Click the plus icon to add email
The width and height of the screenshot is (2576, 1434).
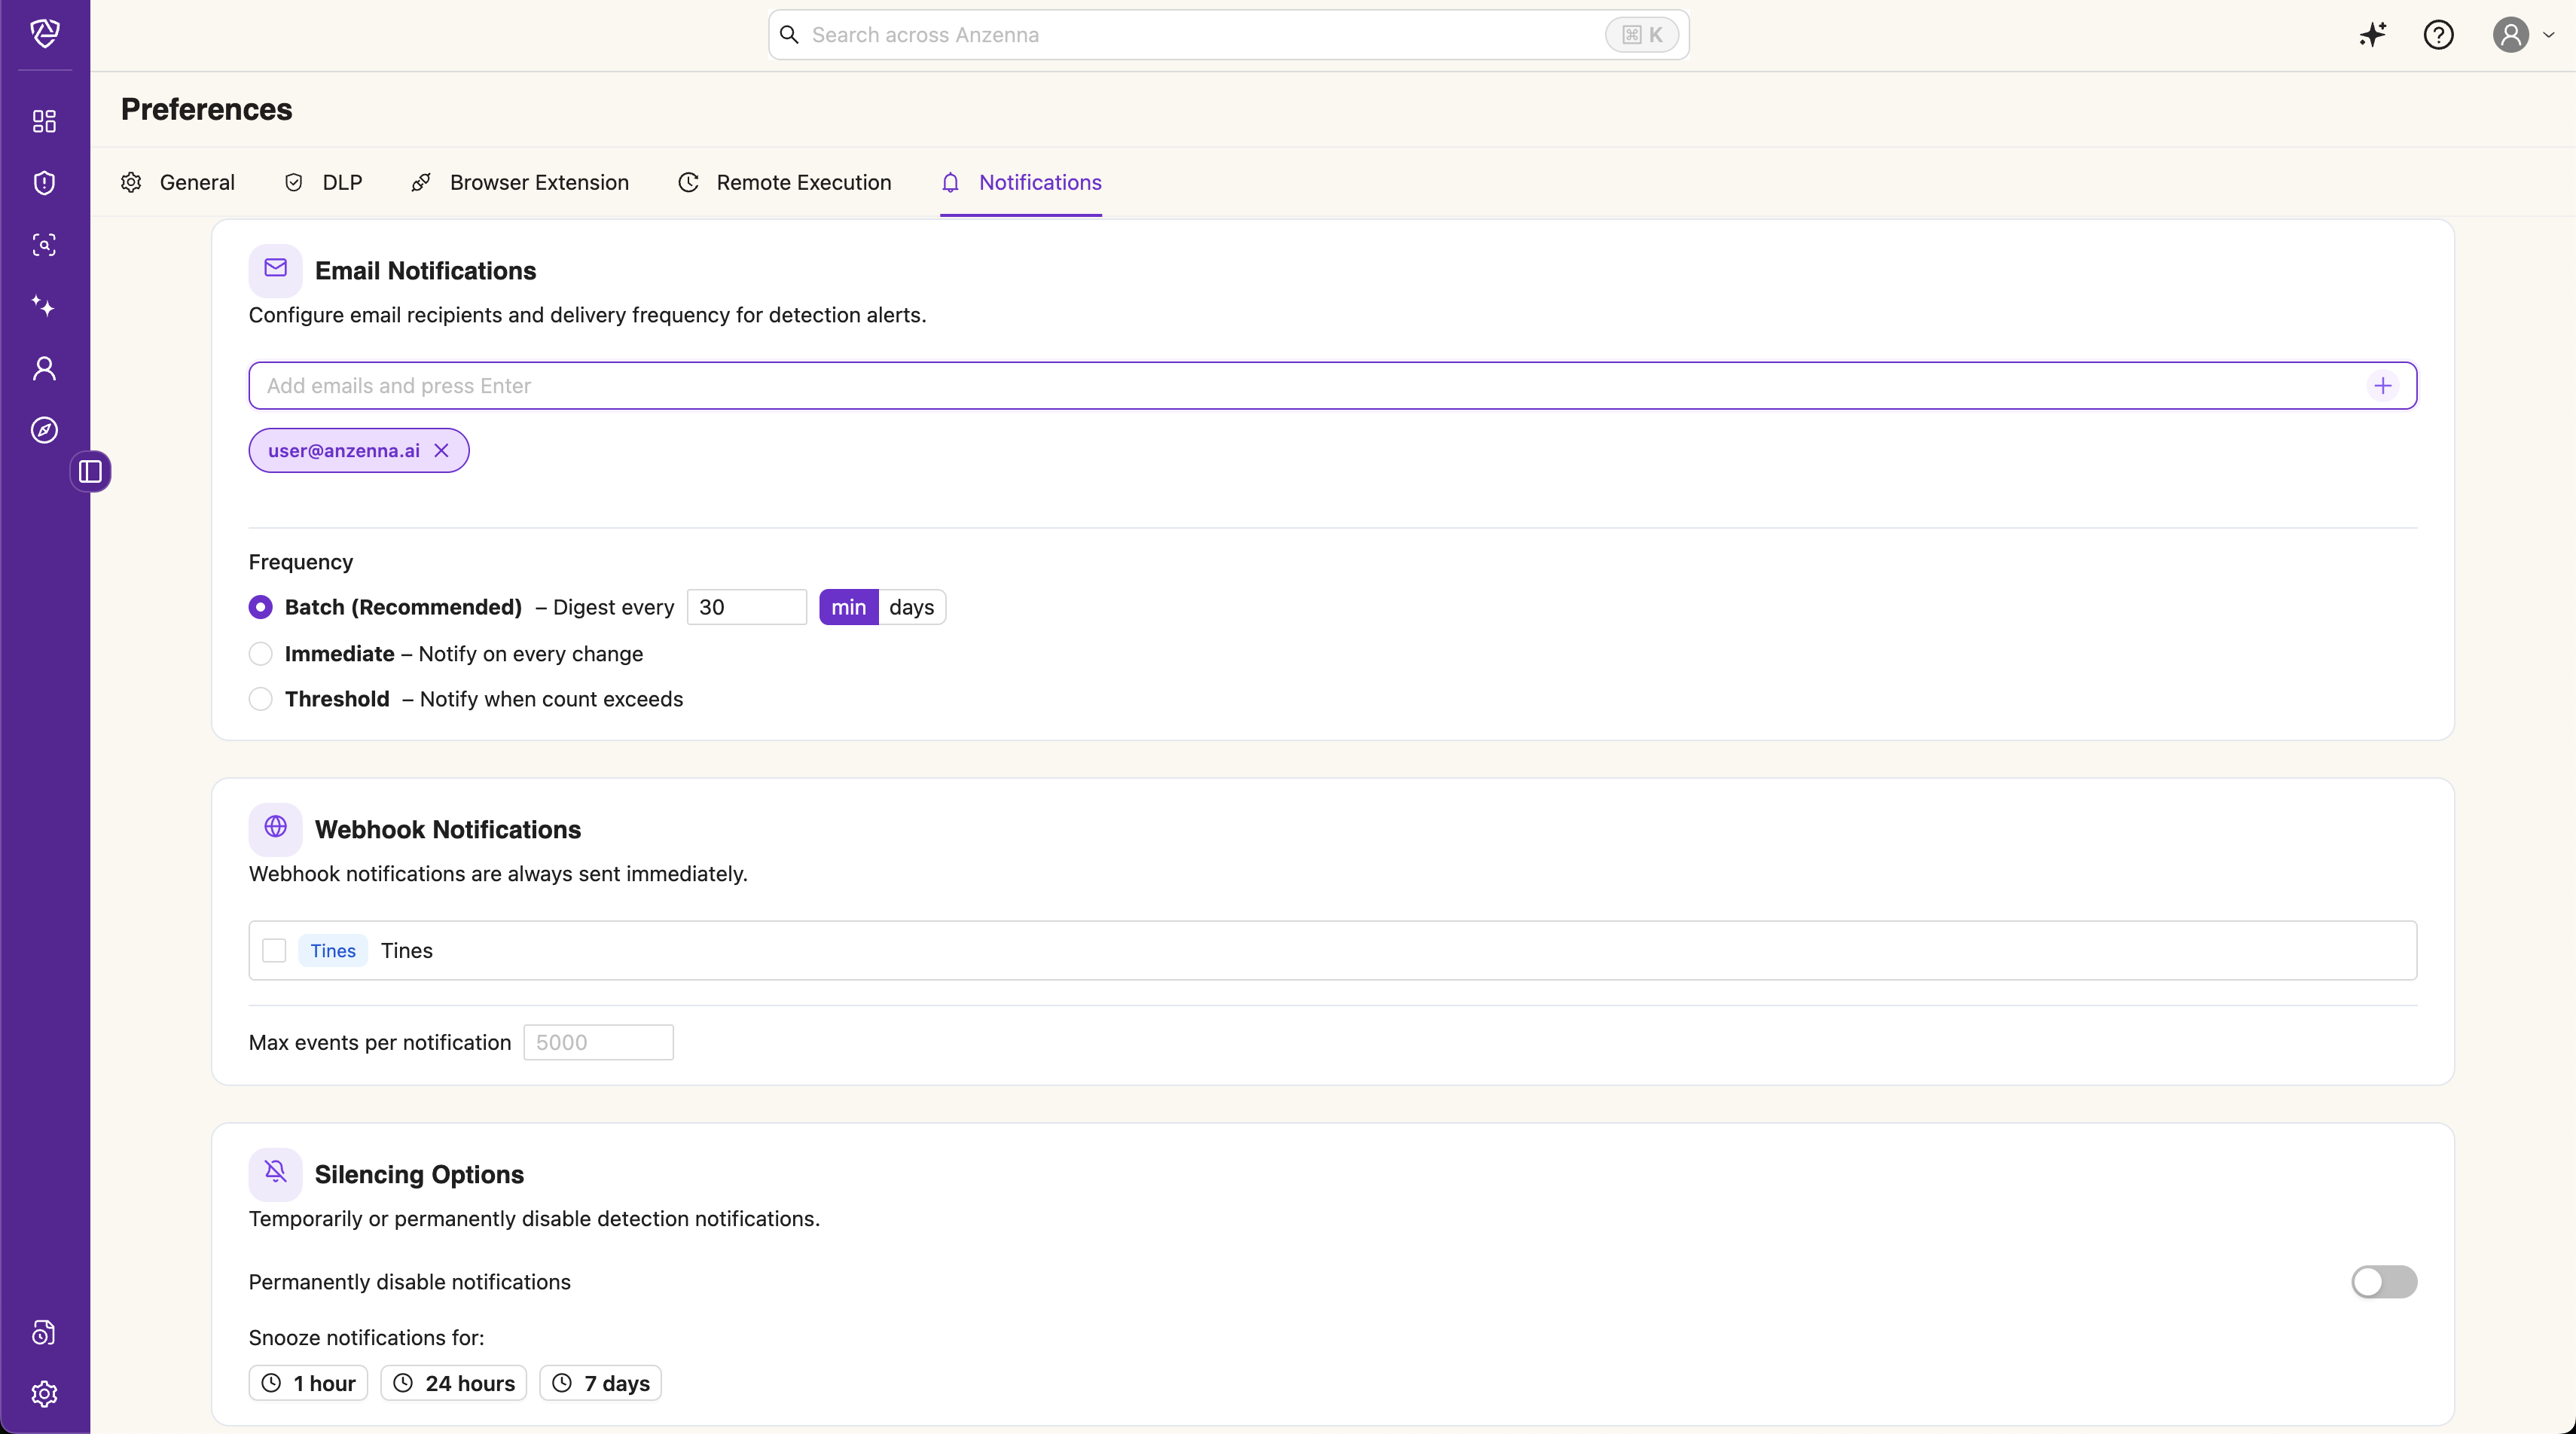click(x=2383, y=386)
